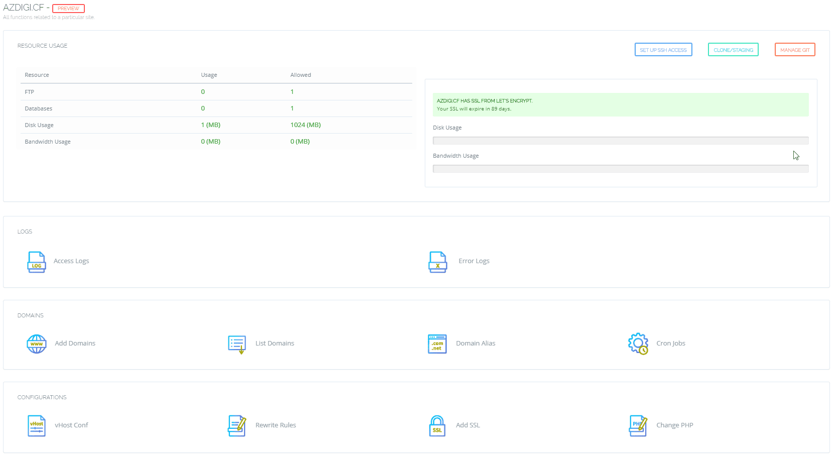Click the Bandwidth Usage progress bar
835x457 pixels.
click(x=621, y=169)
